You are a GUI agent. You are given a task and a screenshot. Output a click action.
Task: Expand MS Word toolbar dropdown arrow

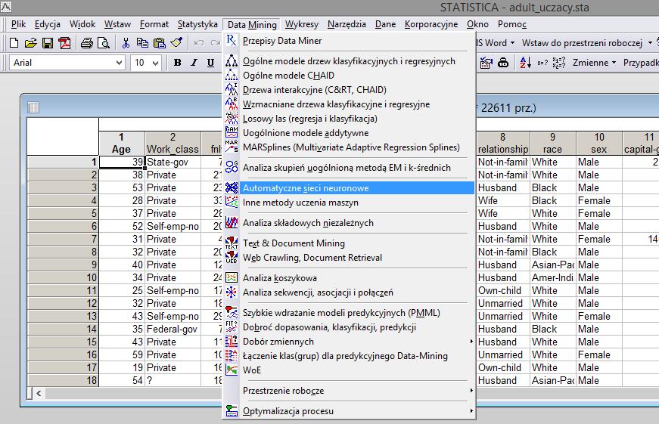512,43
